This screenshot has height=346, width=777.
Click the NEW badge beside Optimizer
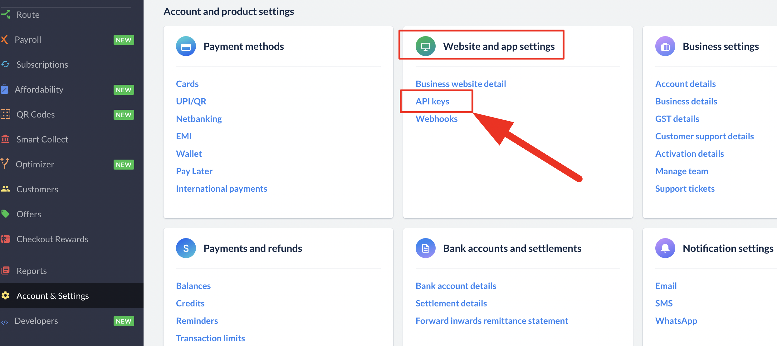tap(124, 165)
